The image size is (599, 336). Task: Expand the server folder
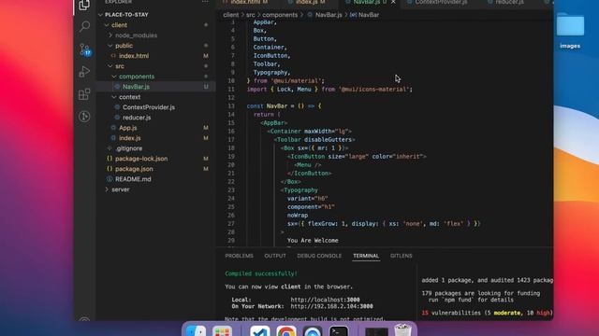pos(107,189)
